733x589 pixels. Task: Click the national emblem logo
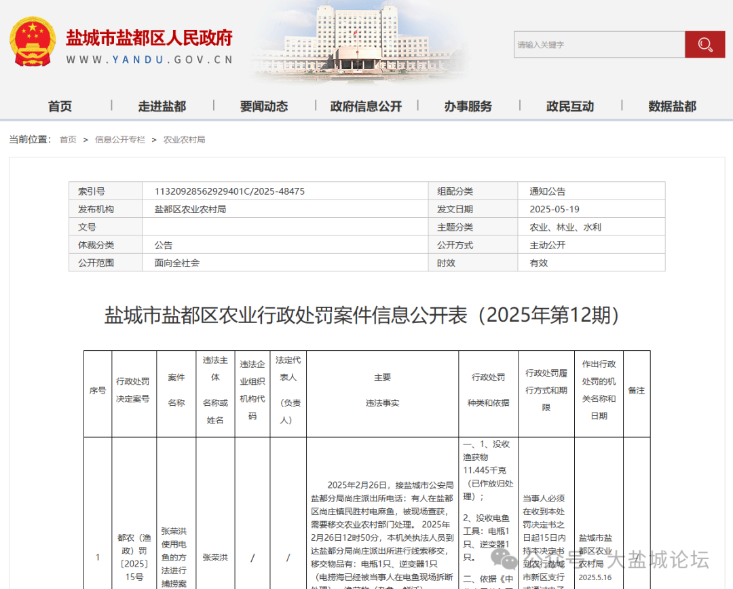(33, 41)
